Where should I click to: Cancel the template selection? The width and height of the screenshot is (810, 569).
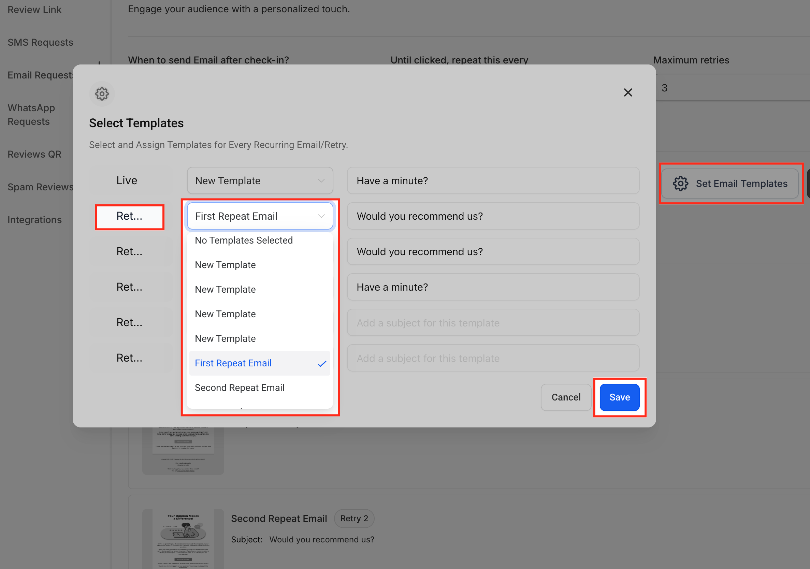click(x=565, y=397)
